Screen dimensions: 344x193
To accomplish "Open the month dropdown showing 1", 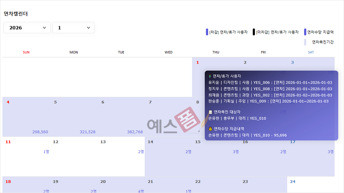I will point(74,28).
